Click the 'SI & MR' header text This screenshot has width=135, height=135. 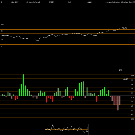coord(14,2)
